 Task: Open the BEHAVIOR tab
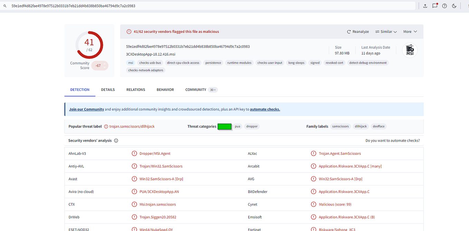(165, 89)
